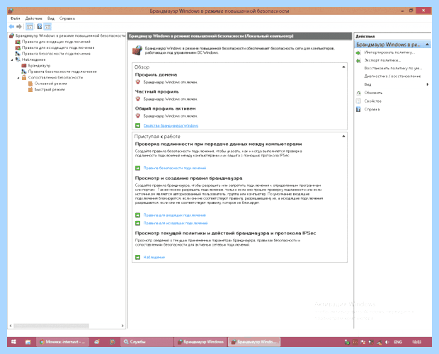Go back with the blue Back arrow
This screenshot has width=439, height=354.
click(11, 27)
